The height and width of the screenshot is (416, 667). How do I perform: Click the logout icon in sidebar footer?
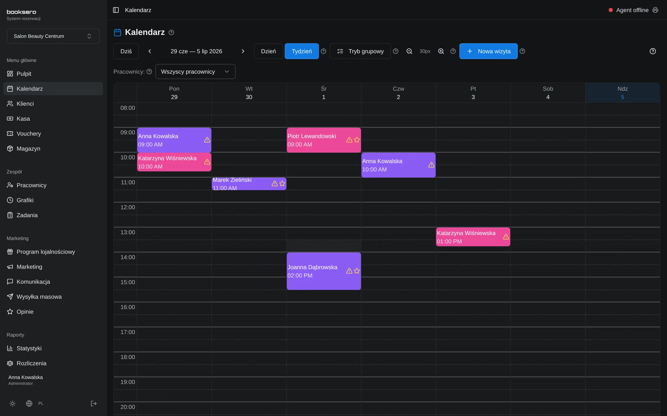coord(94,403)
